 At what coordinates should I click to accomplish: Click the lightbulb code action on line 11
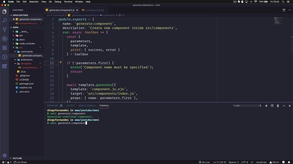click(x=60, y=62)
